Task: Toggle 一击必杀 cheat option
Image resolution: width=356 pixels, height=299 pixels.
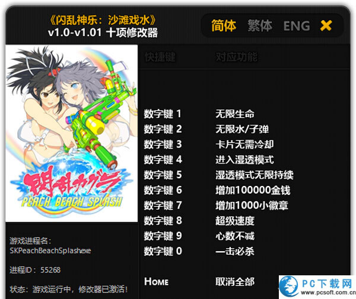Action: 235,251
